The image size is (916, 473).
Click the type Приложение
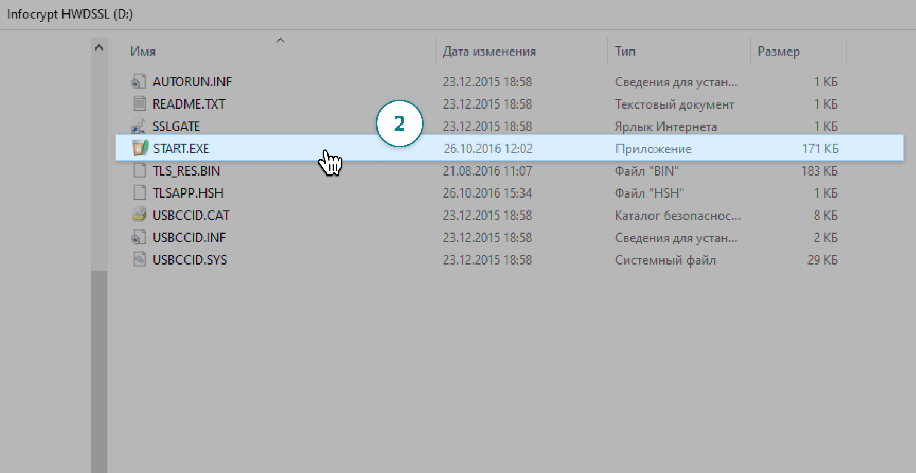(x=654, y=149)
